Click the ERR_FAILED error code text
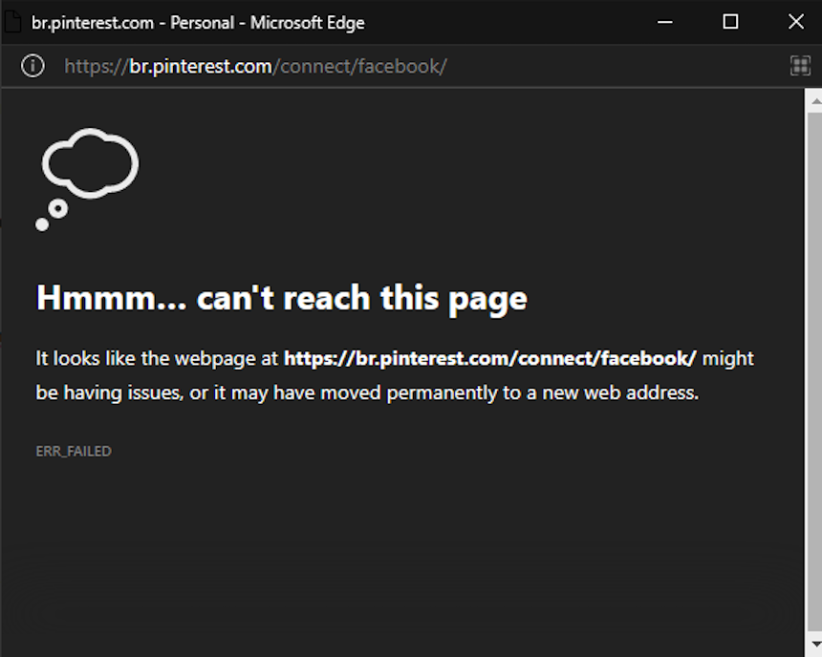Screen dimensions: 822x657 click(74, 451)
